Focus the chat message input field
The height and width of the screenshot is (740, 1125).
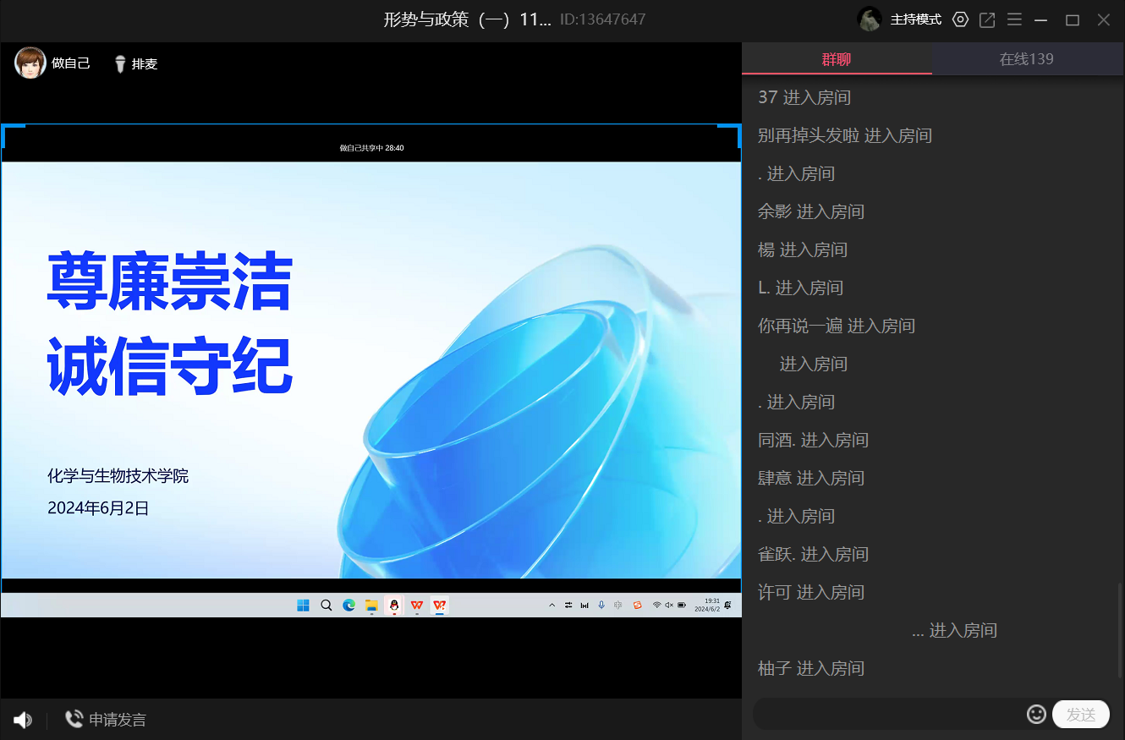pyautogui.click(x=888, y=714)
